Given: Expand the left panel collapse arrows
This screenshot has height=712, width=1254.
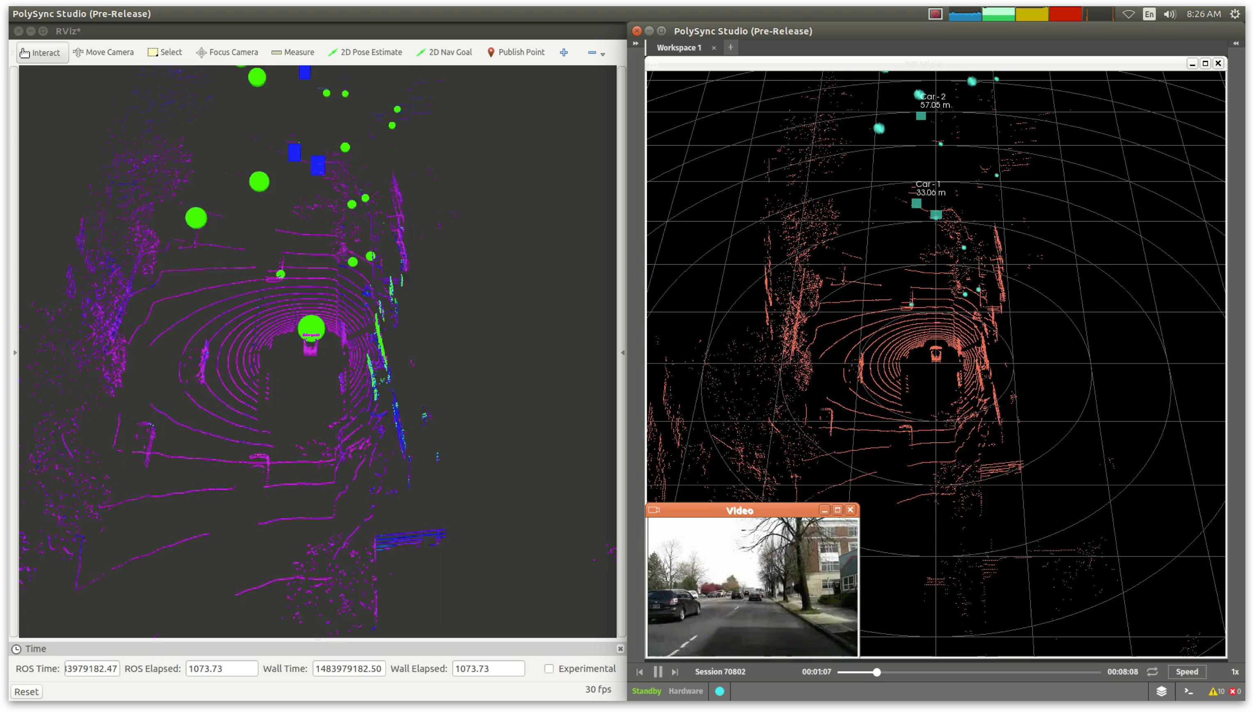Looking at the screenshot, I should (x=636, y=43).
